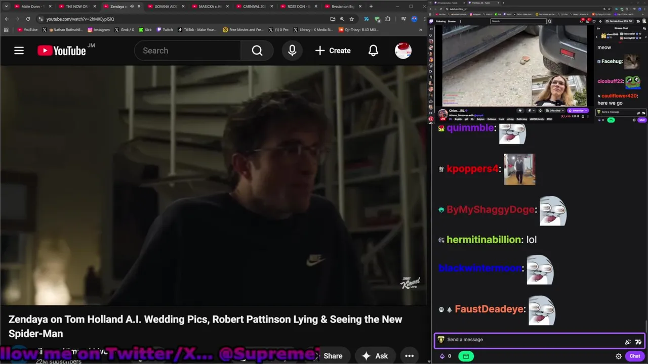Viewport: 648px width, 364px height.
Task: Click the YouTube search magnifier button
Action: click(257, 51)
